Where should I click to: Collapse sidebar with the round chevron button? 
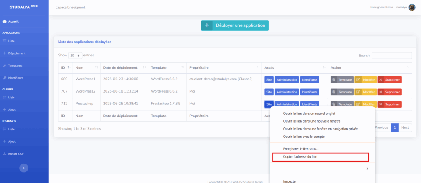coord(24,168)
